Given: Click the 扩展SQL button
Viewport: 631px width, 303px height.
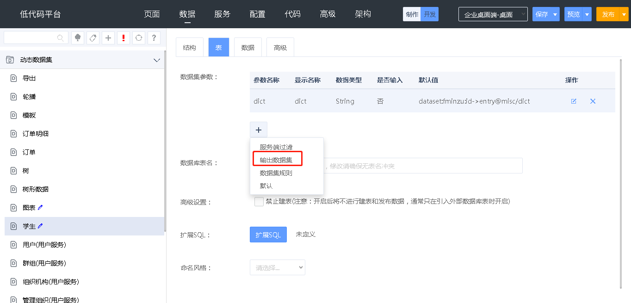Looking at the screenshot, I should point(268,235).
